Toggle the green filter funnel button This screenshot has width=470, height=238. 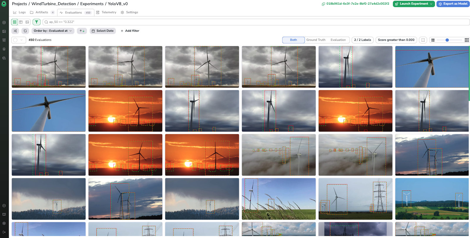point(36,22)
